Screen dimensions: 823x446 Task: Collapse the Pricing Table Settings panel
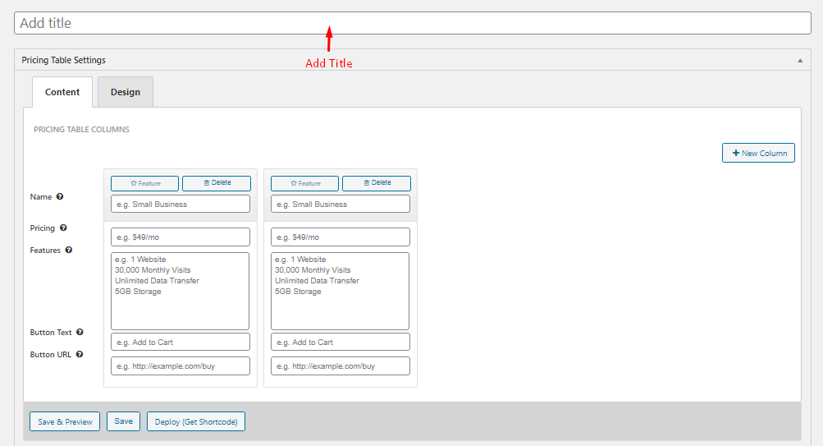[799, 61]
